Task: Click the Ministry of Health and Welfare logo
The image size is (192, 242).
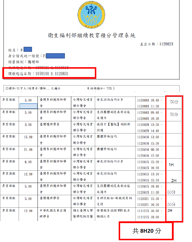Action: (92, 15)
